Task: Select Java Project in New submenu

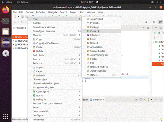Action: tap(101, 19)
